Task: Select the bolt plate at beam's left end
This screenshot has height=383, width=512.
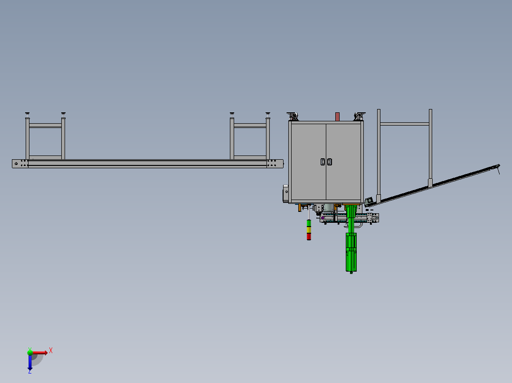Action: click(x=20, y=164)
